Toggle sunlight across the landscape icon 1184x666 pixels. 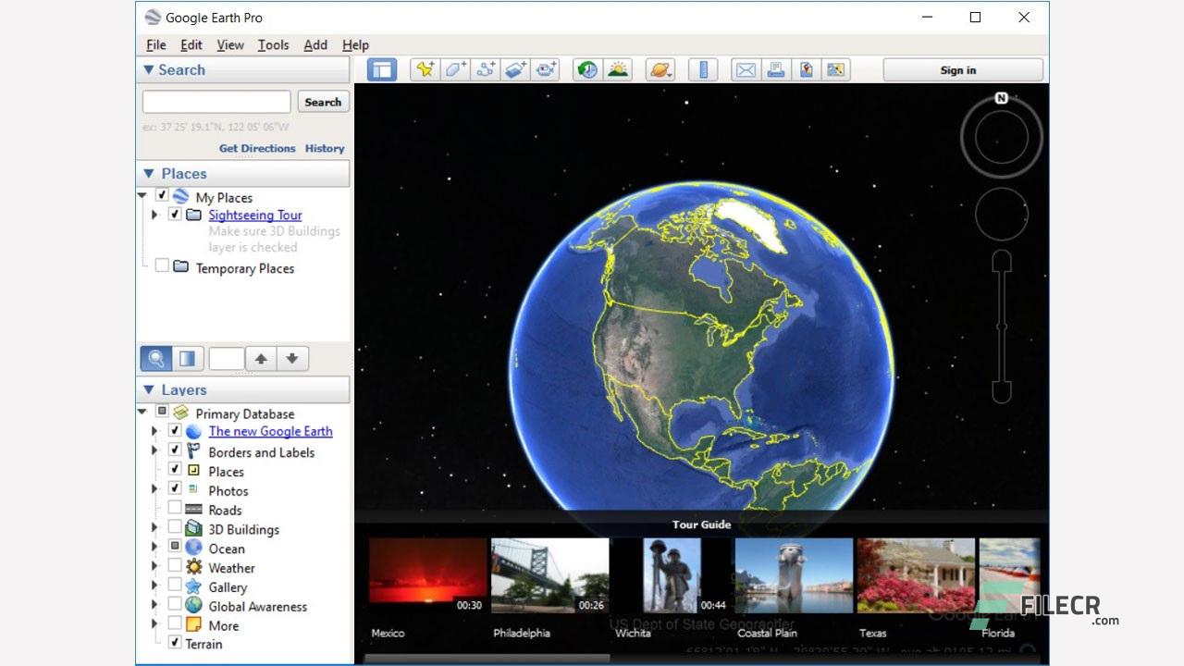pos(618,69)
